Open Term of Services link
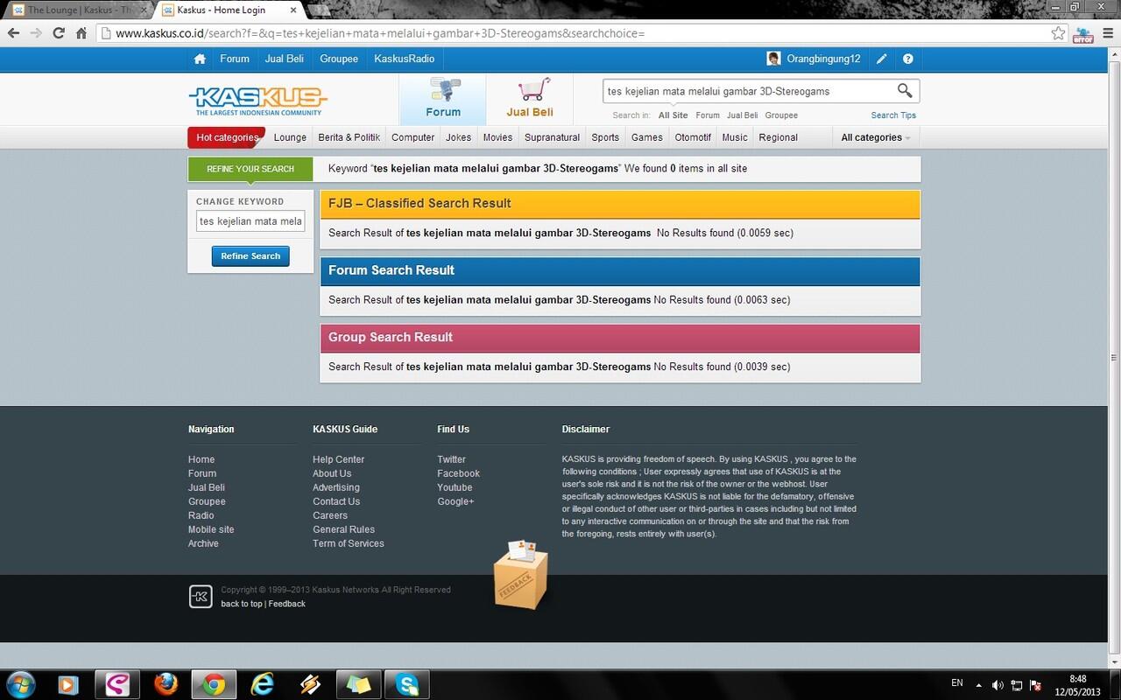 [349, 543]
